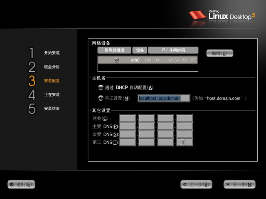This screenshot has width=266, height=199.
Task: Toggle the eth0 boot activation checkbox
Action: tap(117, 60)
